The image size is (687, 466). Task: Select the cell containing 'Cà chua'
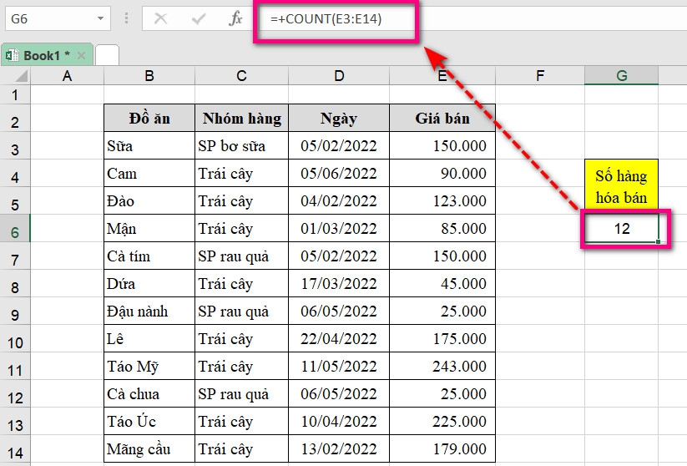click(x=149, y=393)
